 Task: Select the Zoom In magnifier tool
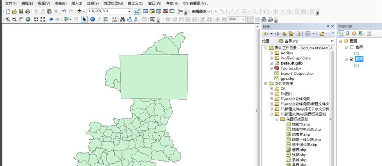click(7, 19)
